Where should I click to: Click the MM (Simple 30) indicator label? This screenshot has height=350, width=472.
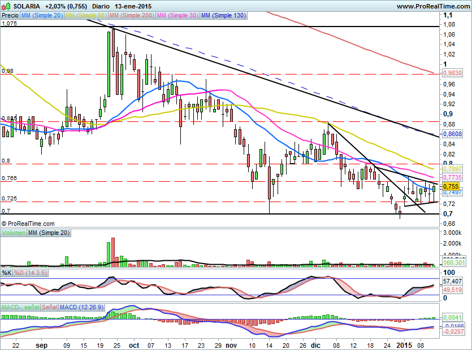(x=178, y=16)
